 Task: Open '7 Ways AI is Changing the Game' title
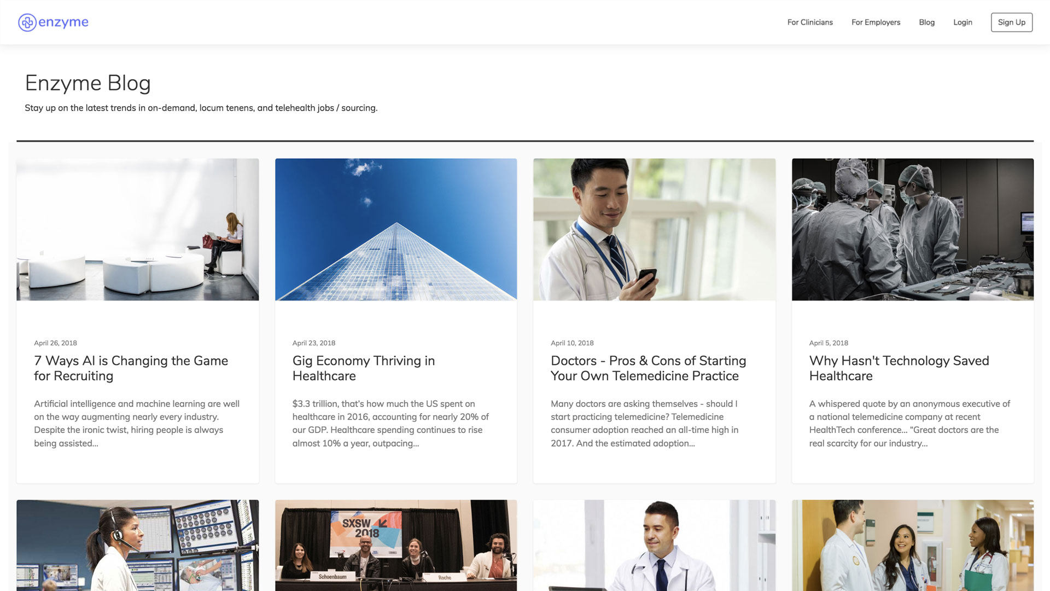click(x=131, y=368)
